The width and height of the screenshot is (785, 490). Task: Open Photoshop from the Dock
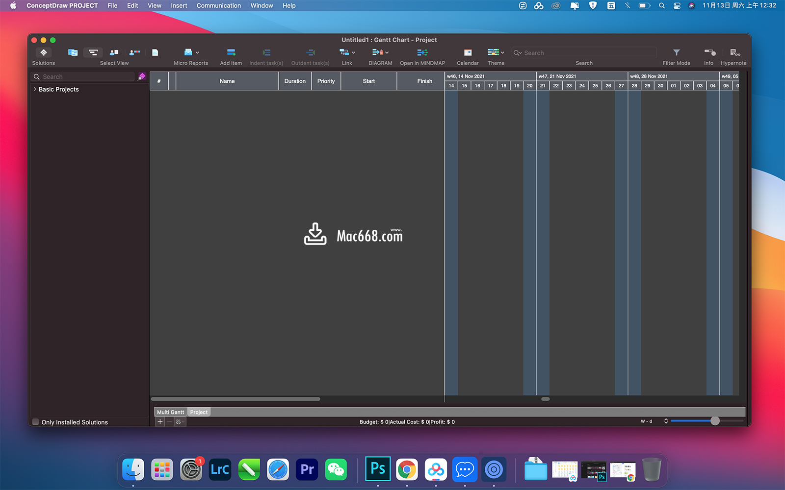pos(378,469)
